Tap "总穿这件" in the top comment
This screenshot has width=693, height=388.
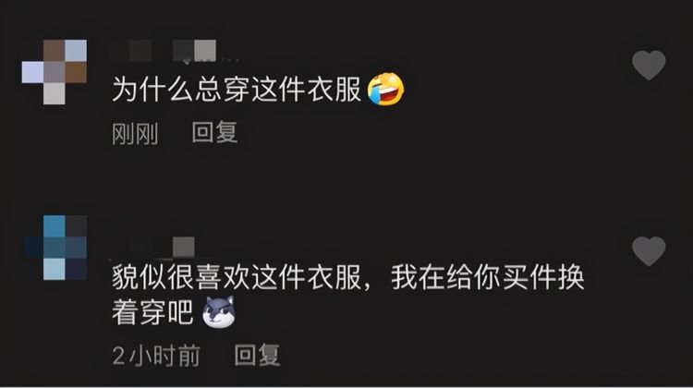coord(250,90)
